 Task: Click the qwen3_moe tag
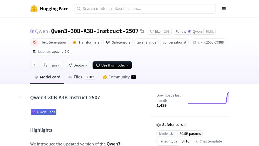click(146, 42)
